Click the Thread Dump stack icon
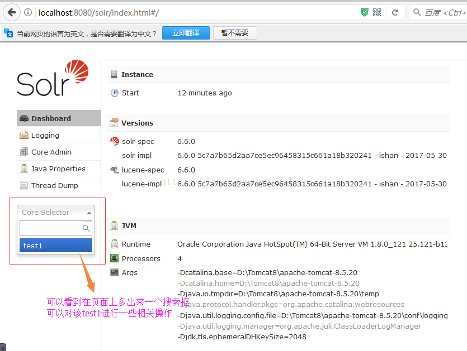Viewport: 467px width, 351px height. point(24,185)
